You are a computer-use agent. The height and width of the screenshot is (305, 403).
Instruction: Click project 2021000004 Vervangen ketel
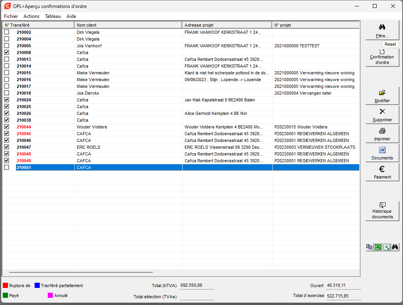[303, 93]
